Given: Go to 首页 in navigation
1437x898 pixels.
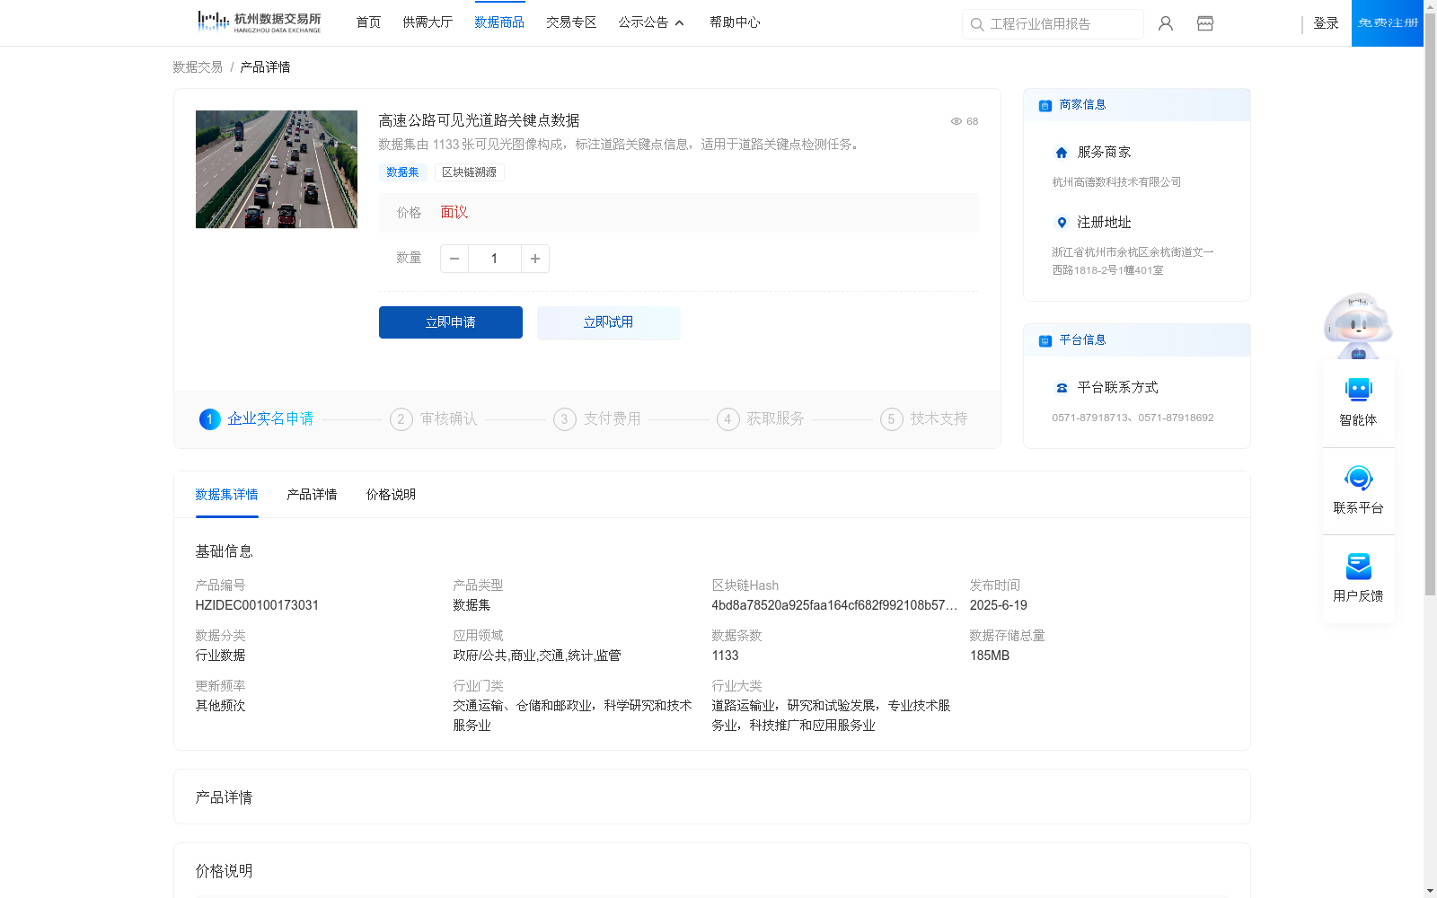Looking at the screenshot, I should pyautogui.click(x=368, y=22).
